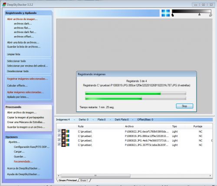
Task: Select file name 'P1080821.JPG.307f73c1eba3b205f...'
Action: pyautogui.click(x=147, y=145)
